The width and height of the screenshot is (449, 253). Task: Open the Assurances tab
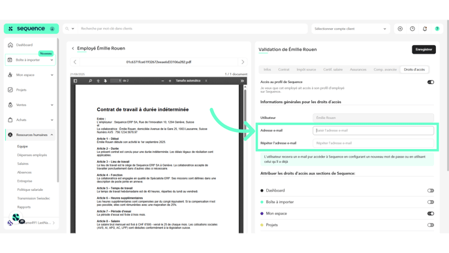pyautogui.click(x=358, y=69)
